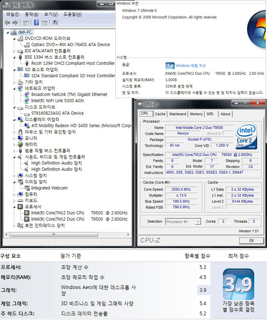The width and height of the screenshot is (267, 321).
Task: Click the SDA Standard SD Host Controller icon
Action: point(27,75)
